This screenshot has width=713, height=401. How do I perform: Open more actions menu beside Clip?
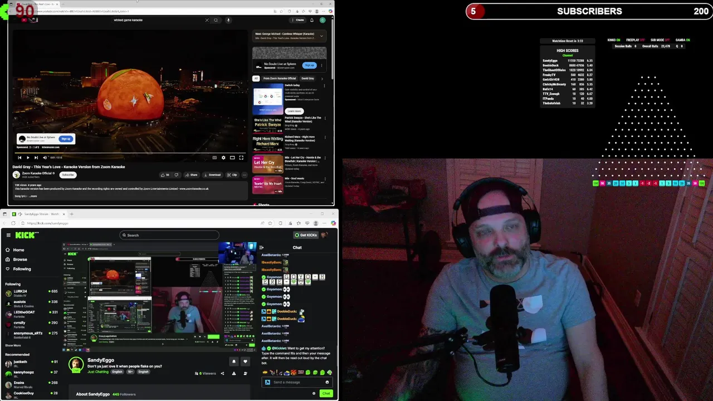244,175
